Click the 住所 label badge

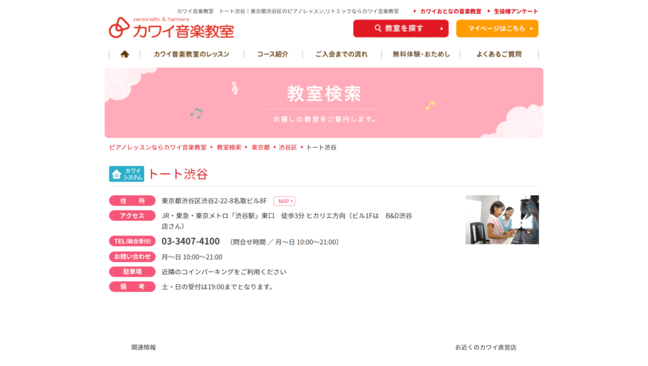(132, 201)
